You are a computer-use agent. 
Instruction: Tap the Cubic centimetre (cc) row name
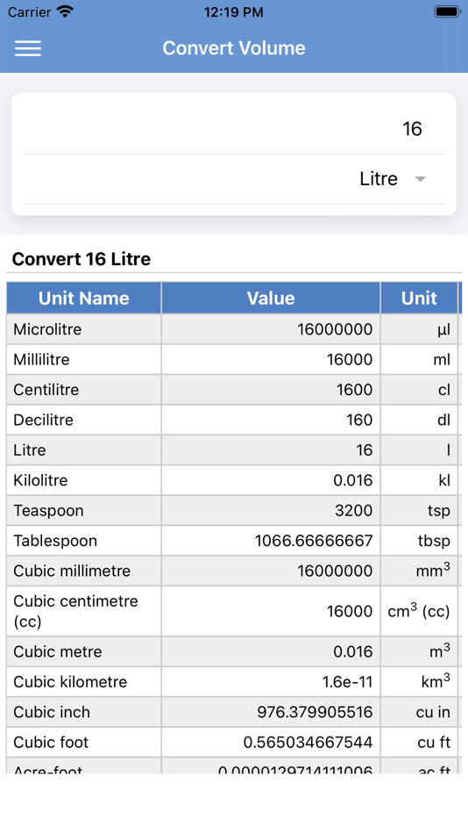pos(75,611)
